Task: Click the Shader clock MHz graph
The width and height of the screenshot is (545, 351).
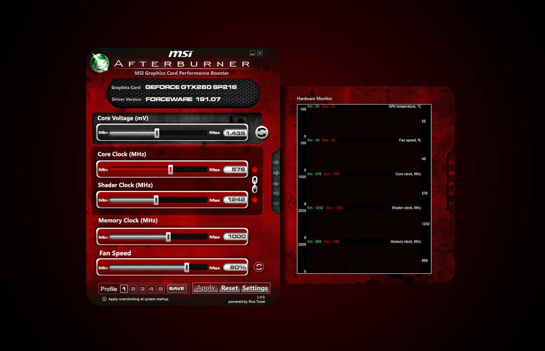Action: (364, 223)
